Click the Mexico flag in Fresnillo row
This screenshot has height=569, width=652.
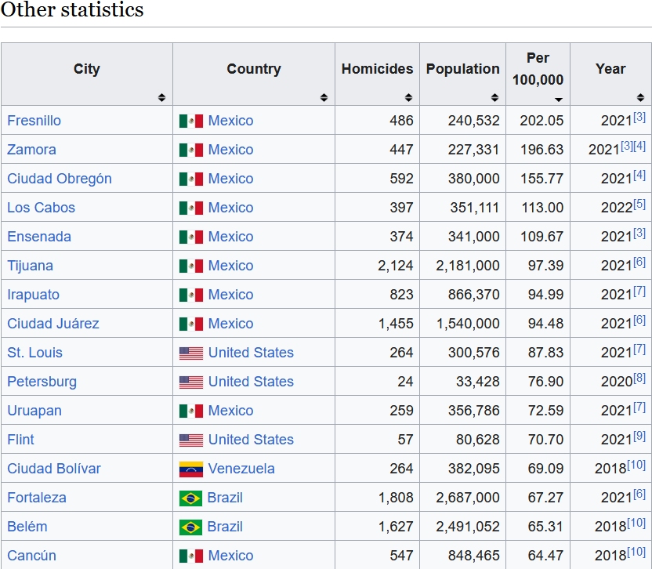point(191,121)
